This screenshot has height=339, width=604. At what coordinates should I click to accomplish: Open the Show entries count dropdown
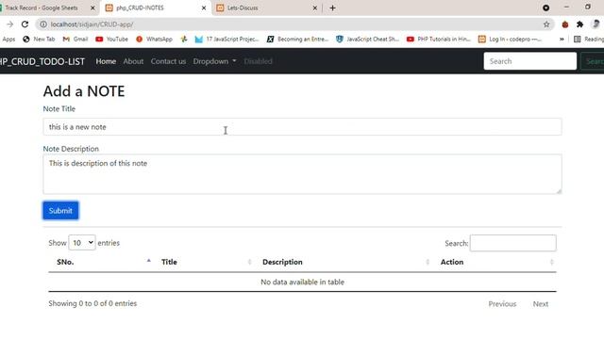click(82, 243)
